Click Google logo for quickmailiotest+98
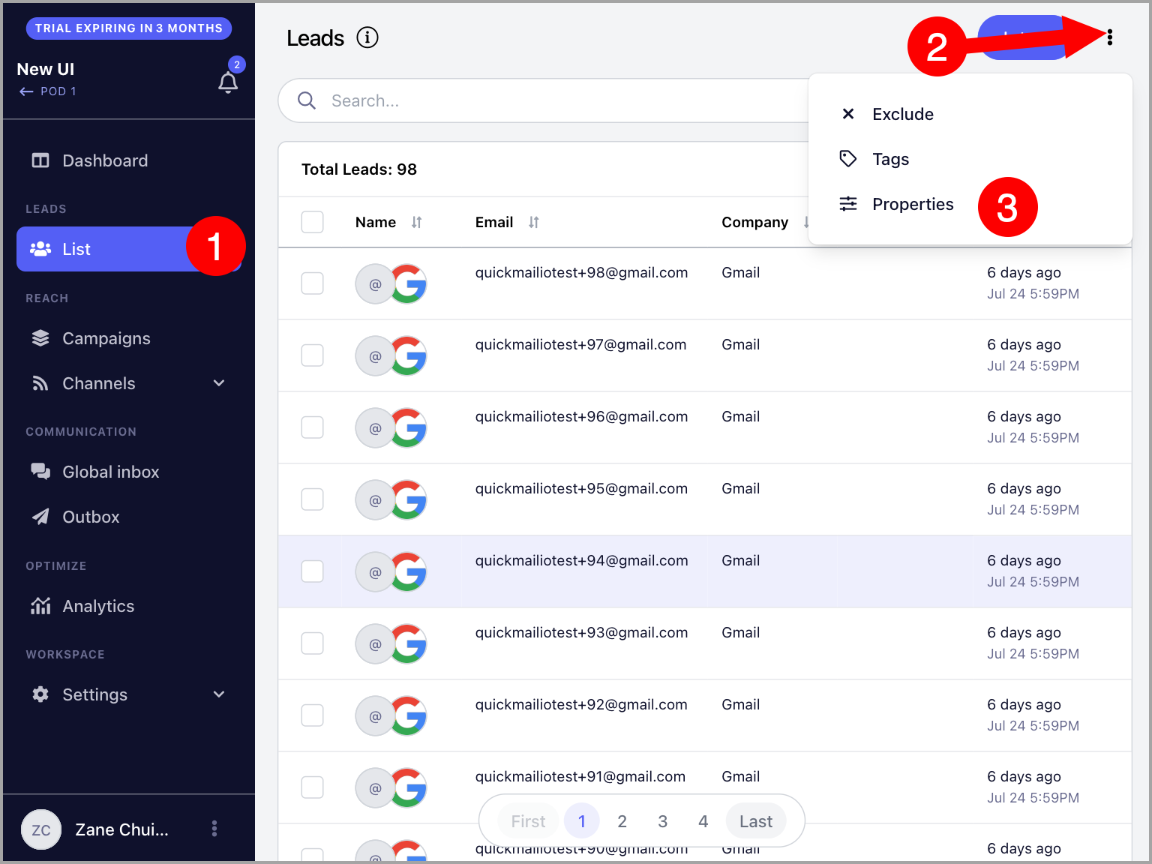This screenshot has width=1152, height=864. 409,283
